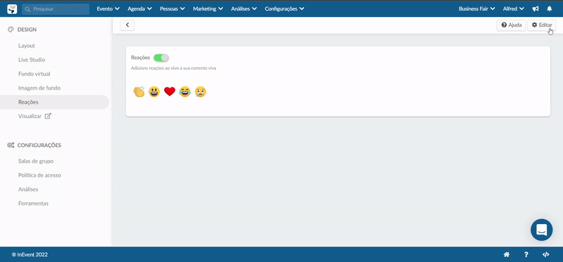Click the Configurações gears sidebar icon
563x262 pixels.
click(x=11, y=145)
